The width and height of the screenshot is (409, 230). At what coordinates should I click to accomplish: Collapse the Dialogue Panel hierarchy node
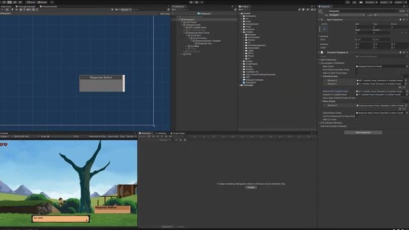pos(182,25)
